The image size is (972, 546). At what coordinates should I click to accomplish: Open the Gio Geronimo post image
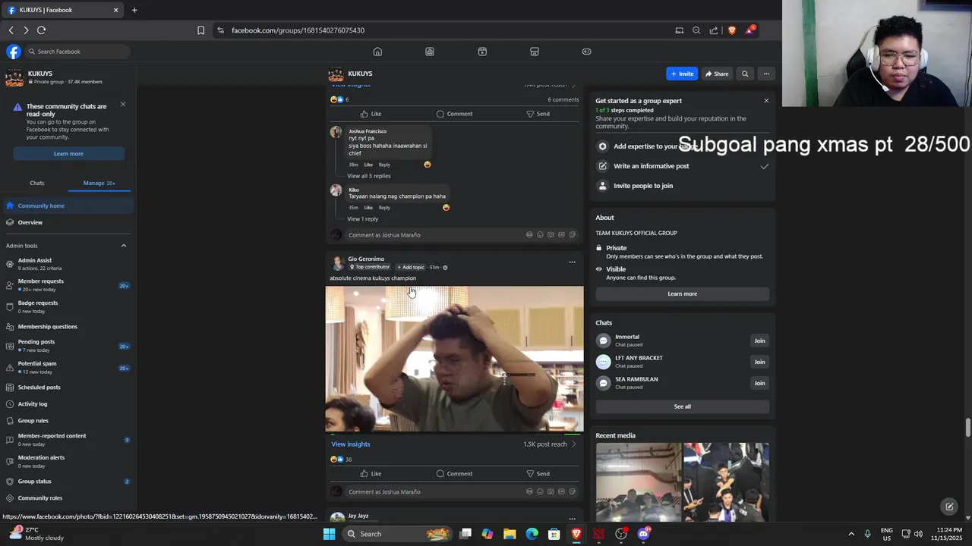[455, 359]
